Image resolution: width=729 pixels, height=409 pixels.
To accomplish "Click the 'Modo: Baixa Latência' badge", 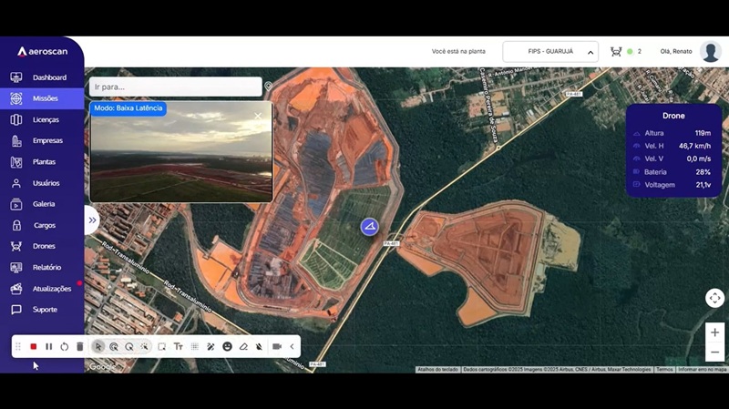I will pos(128,108).
